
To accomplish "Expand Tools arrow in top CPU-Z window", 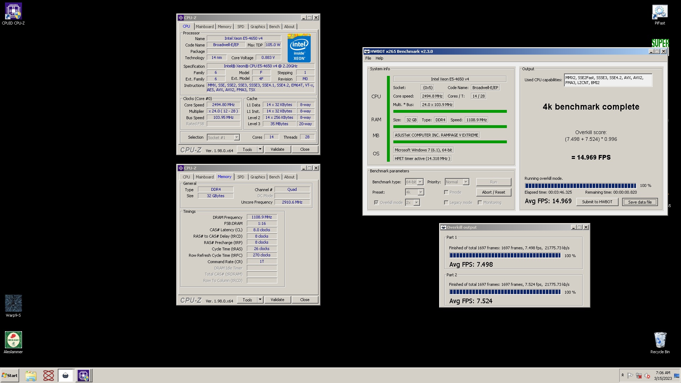I will pyautogui.click(x=260, y=149).
